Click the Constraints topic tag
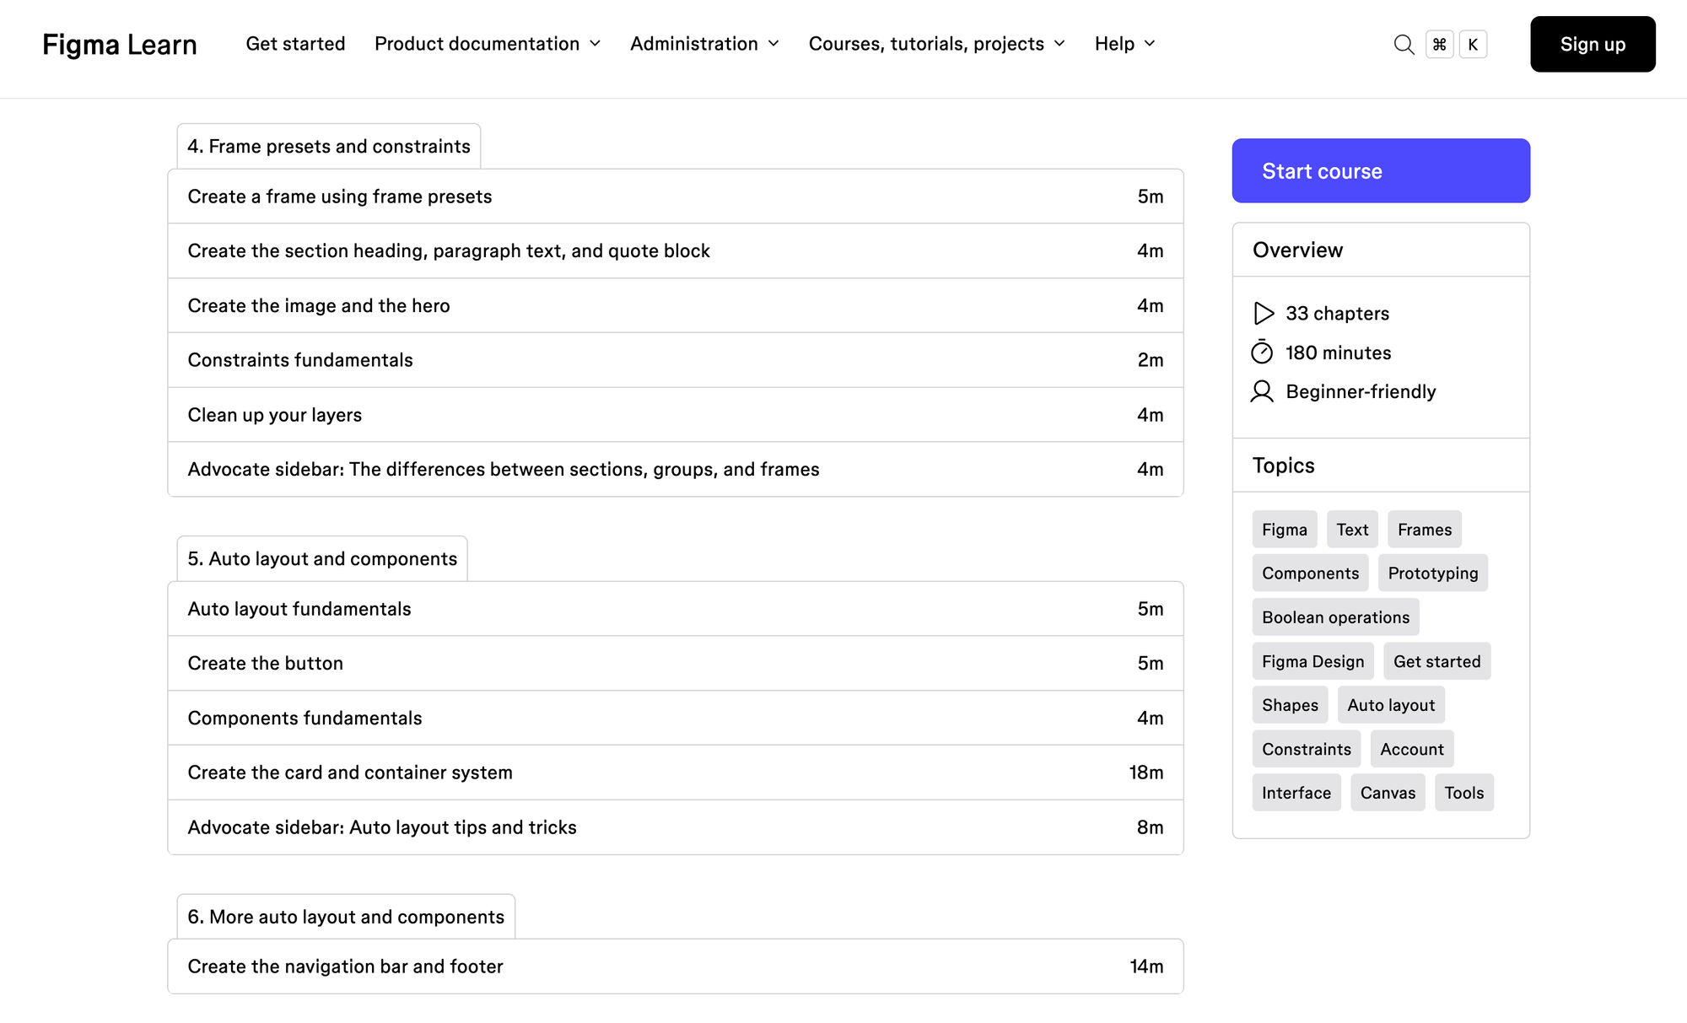 [x=1307, y=749]
